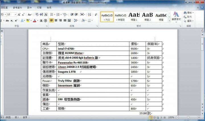This screenshot has height=121, width=205.
Task: Expand the Styles gallery More arrow
Action: coord(169,21)
